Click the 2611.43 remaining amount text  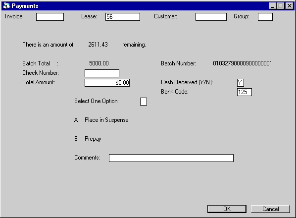(98, 45)
